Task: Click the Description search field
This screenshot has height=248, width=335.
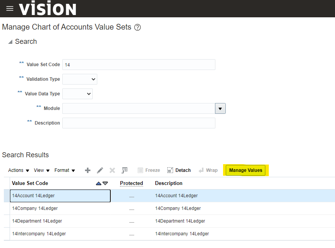Action: point(138,123)
